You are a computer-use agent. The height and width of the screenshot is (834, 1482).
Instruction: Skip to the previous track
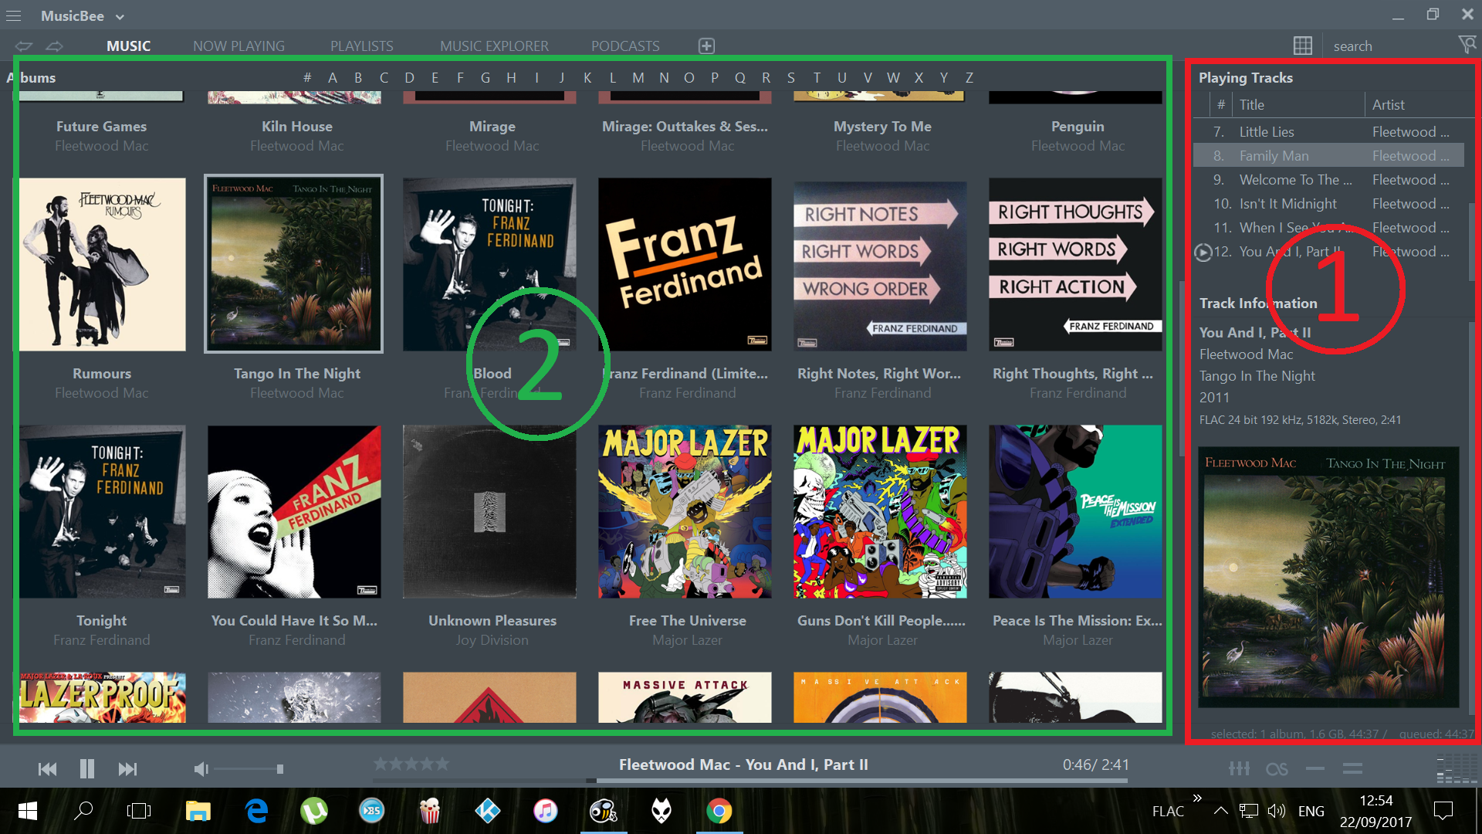pos(47,768)
